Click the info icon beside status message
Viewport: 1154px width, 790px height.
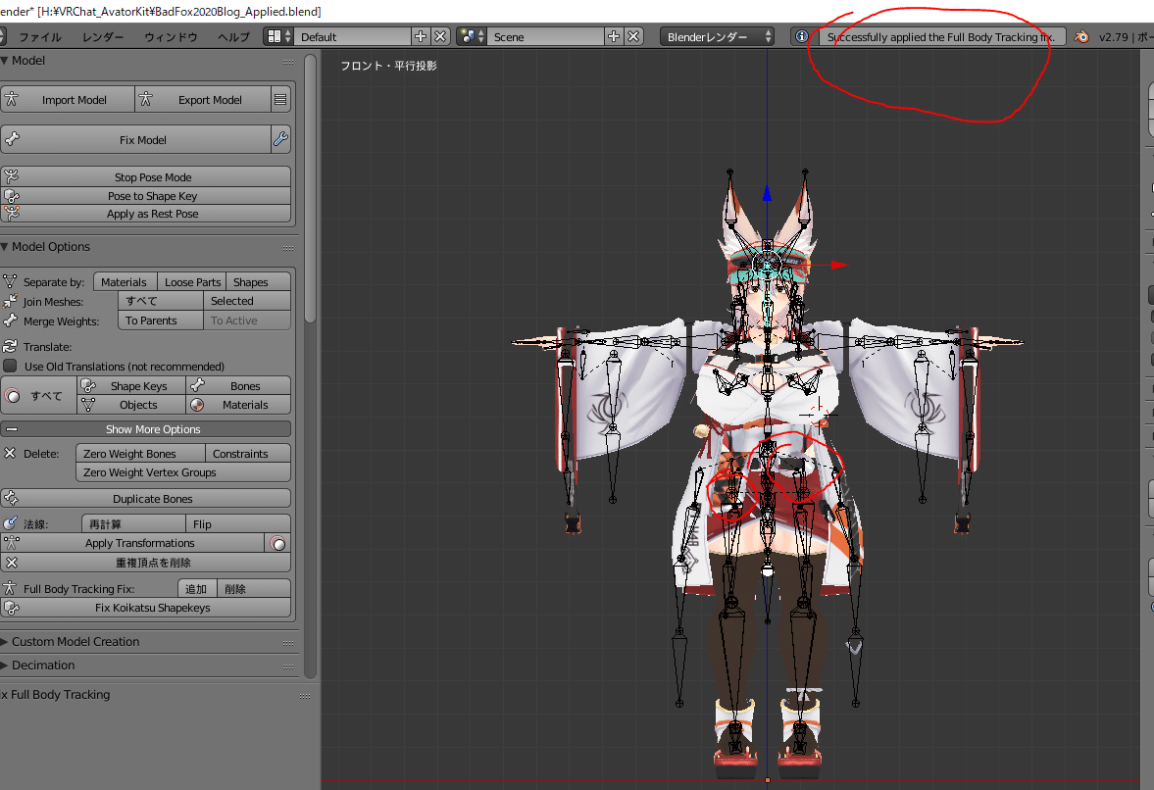801,37
